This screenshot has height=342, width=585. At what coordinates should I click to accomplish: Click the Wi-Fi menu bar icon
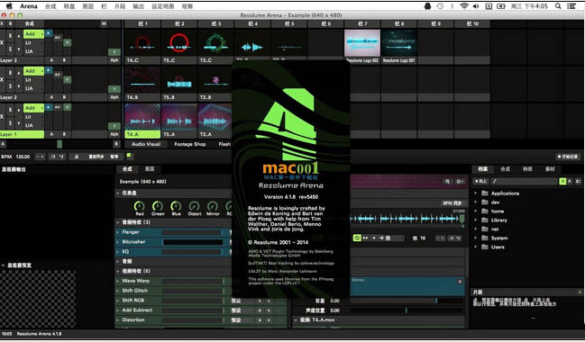[464, 6]
